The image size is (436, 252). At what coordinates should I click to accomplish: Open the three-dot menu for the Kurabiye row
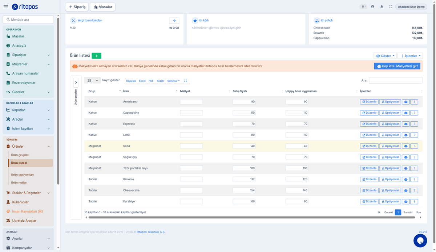tap(414, 201)
